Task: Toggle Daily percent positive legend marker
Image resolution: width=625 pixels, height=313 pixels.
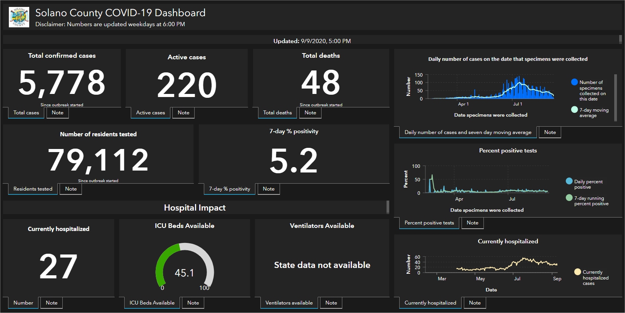Action: pyautogui.click(x=569, y=181)
